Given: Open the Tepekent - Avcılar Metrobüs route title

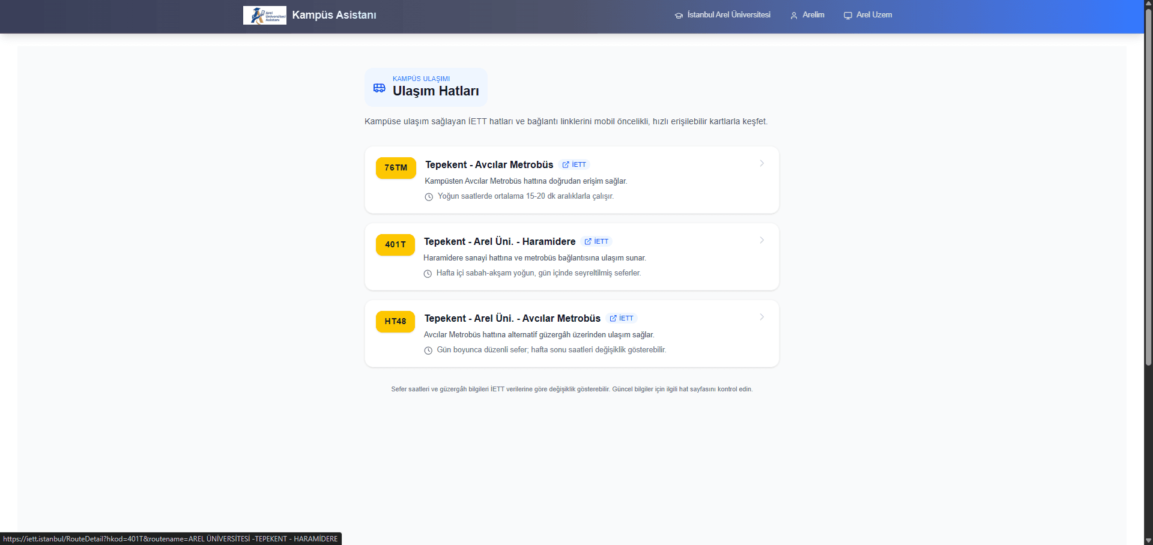Looking at the screenshot, I should (489, 164).
